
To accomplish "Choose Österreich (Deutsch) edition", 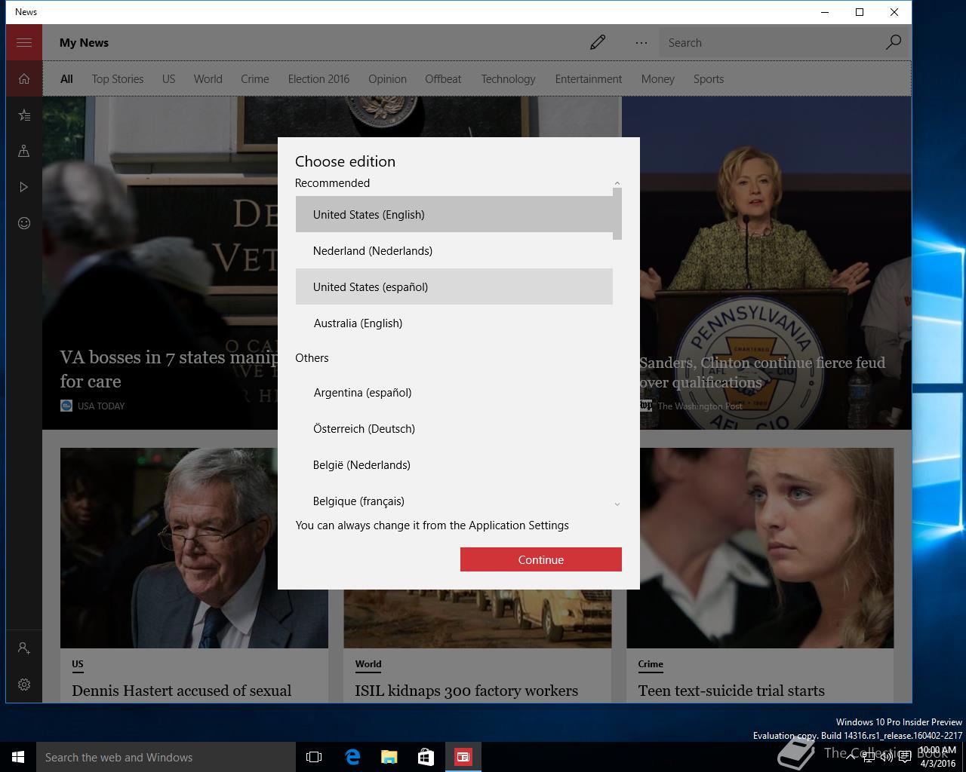I will coord(454,428).
